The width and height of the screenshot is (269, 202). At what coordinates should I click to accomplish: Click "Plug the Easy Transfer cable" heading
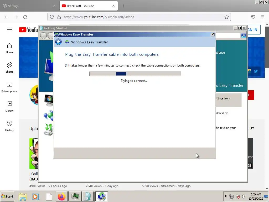112,54
